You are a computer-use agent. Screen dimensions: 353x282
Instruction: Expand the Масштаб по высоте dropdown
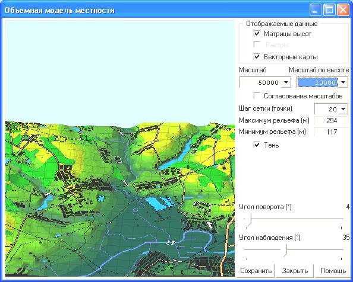click(343, 82)
